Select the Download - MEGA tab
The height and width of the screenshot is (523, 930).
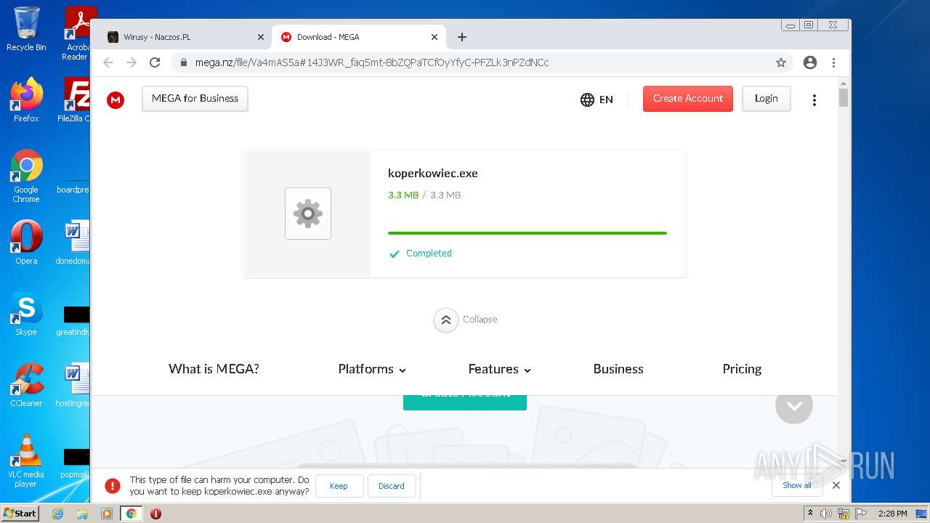pyautogui.click(x=359, y=37)
